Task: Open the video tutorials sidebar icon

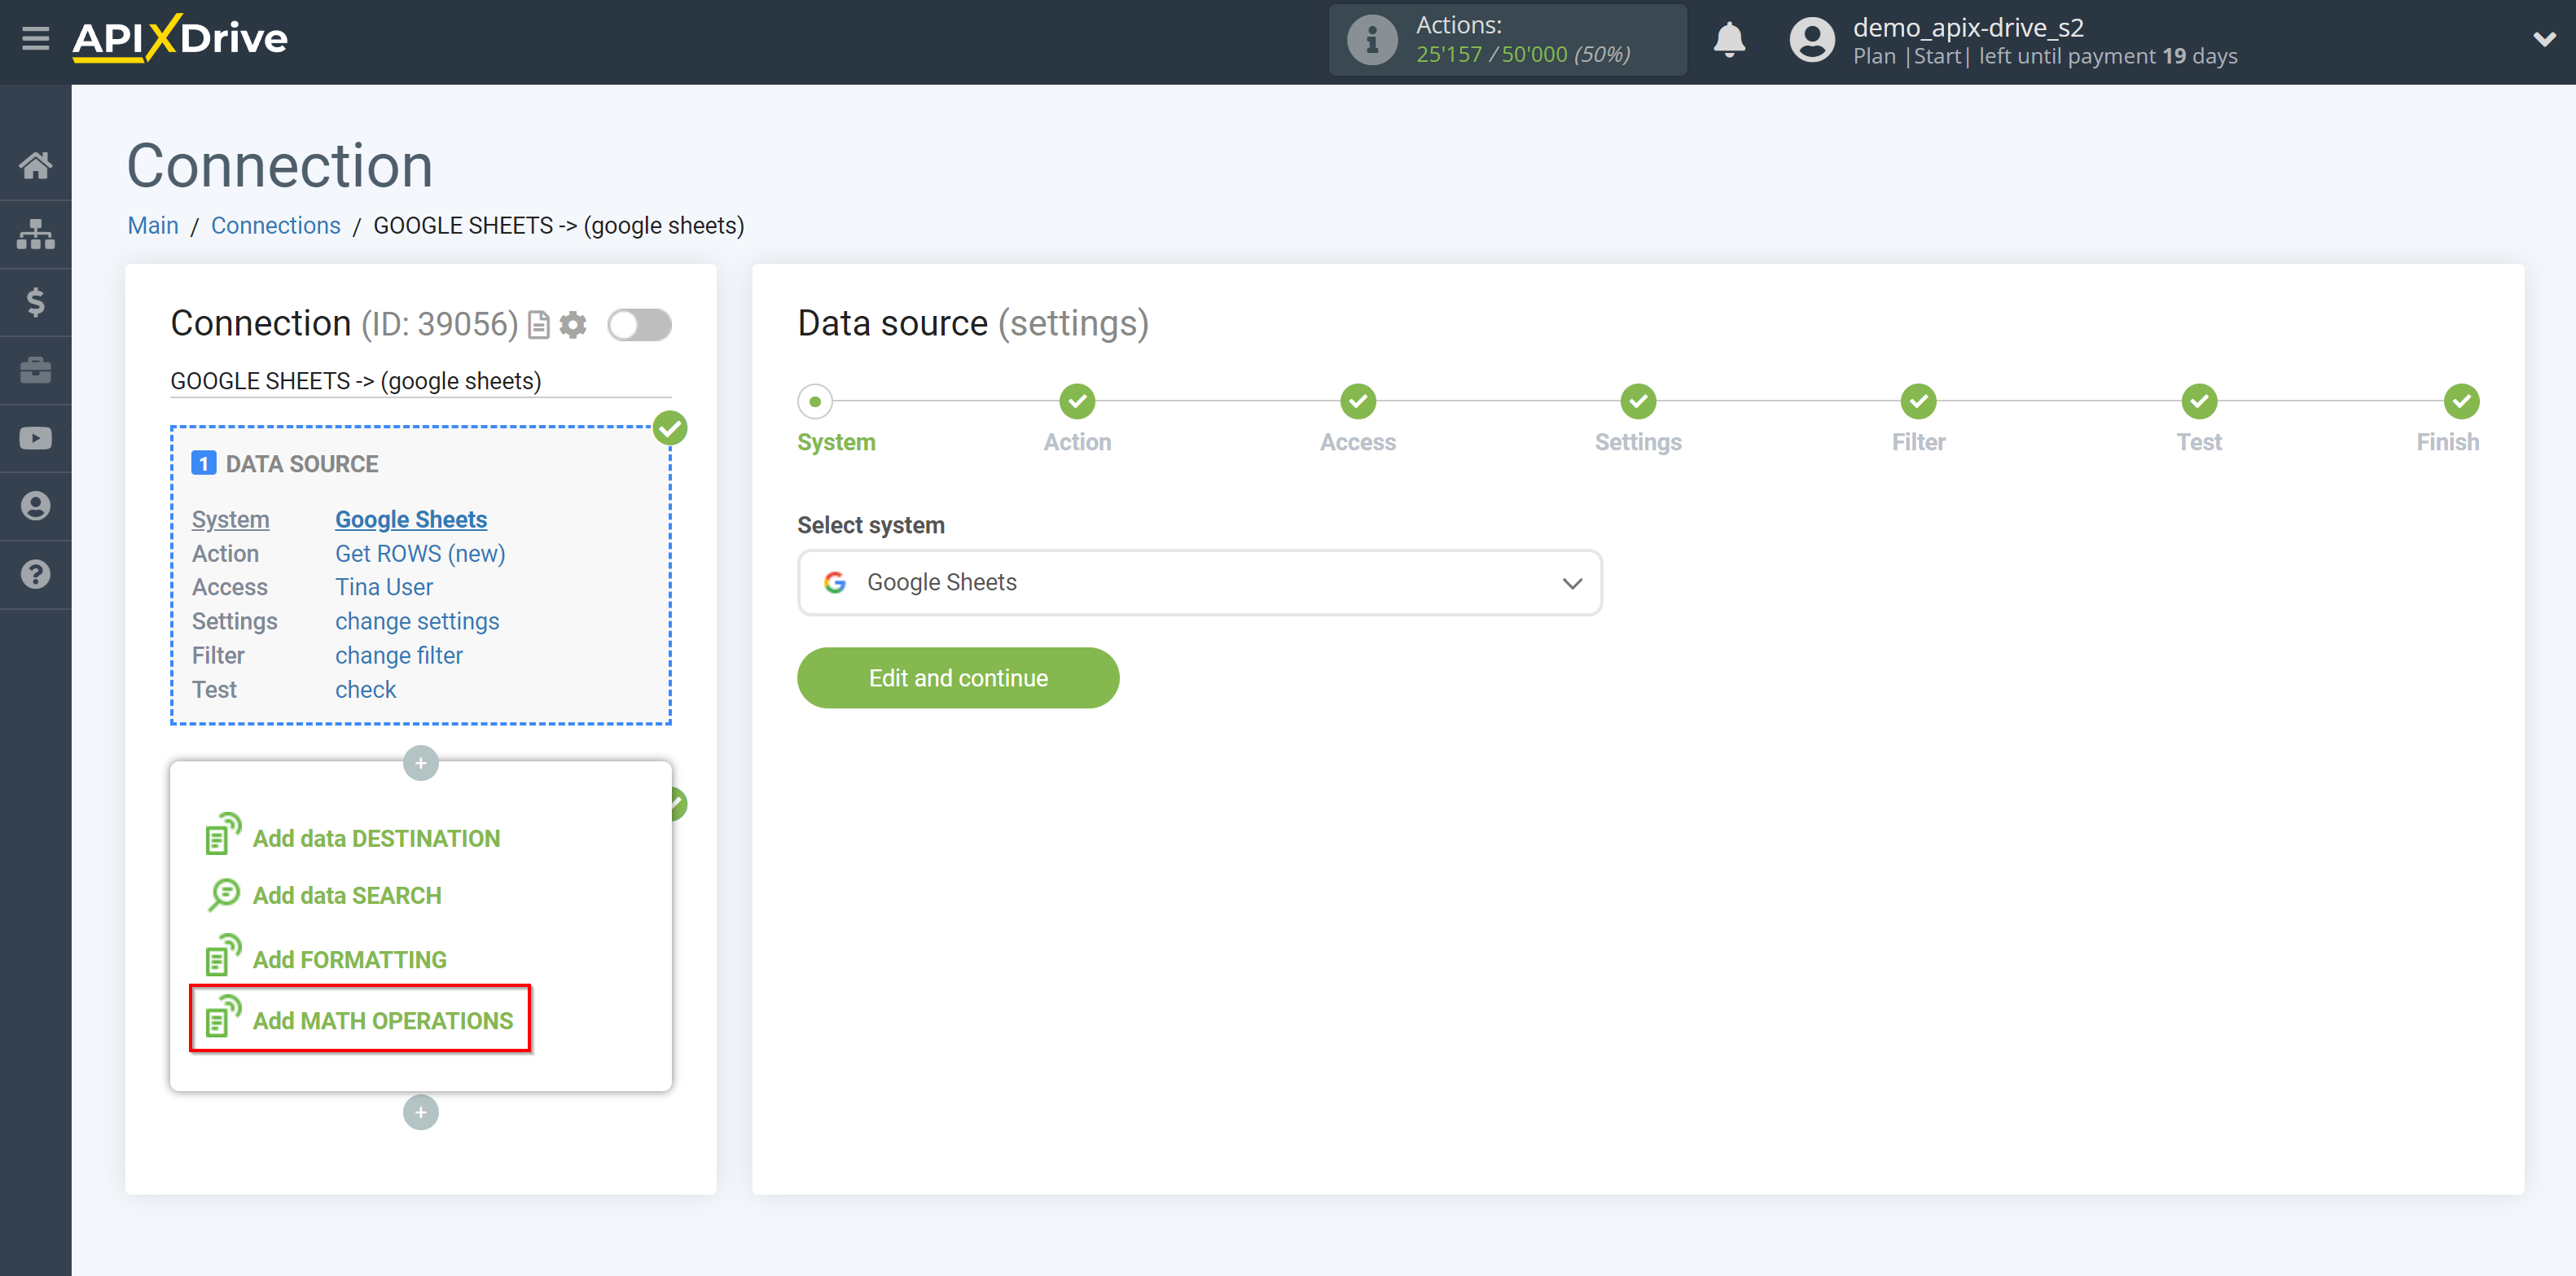Action: coord(36,438)
